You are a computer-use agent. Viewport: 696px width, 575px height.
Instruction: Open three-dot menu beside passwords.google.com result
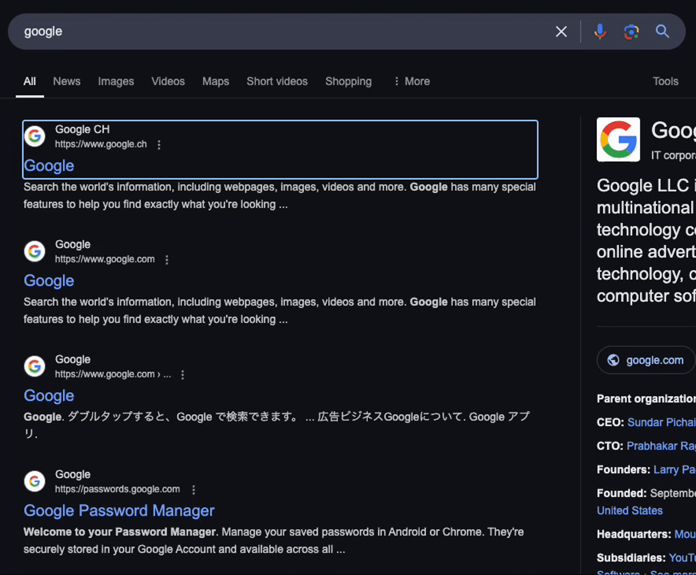(194, 490)
